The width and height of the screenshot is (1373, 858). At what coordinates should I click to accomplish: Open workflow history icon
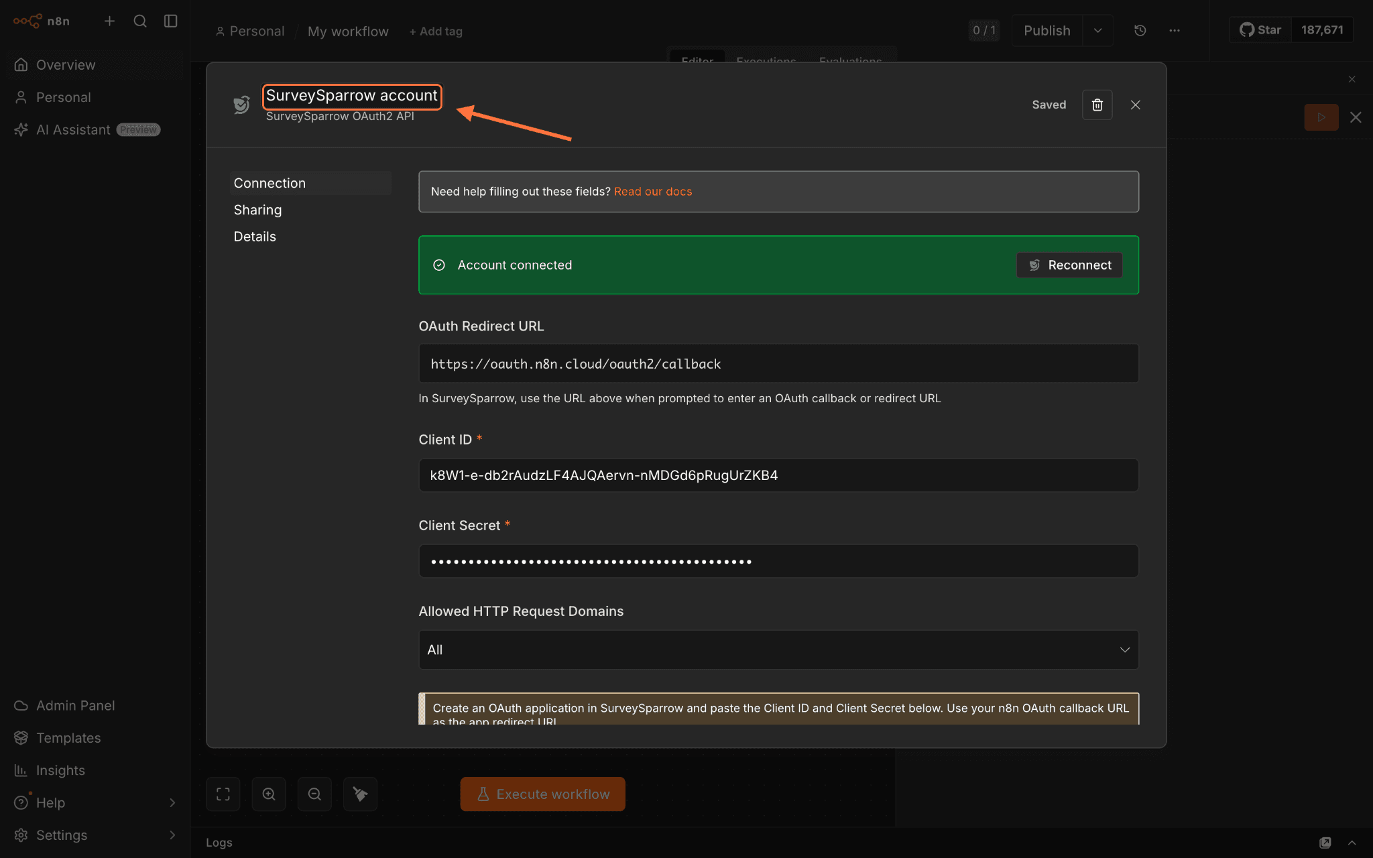coord(1140,30)
